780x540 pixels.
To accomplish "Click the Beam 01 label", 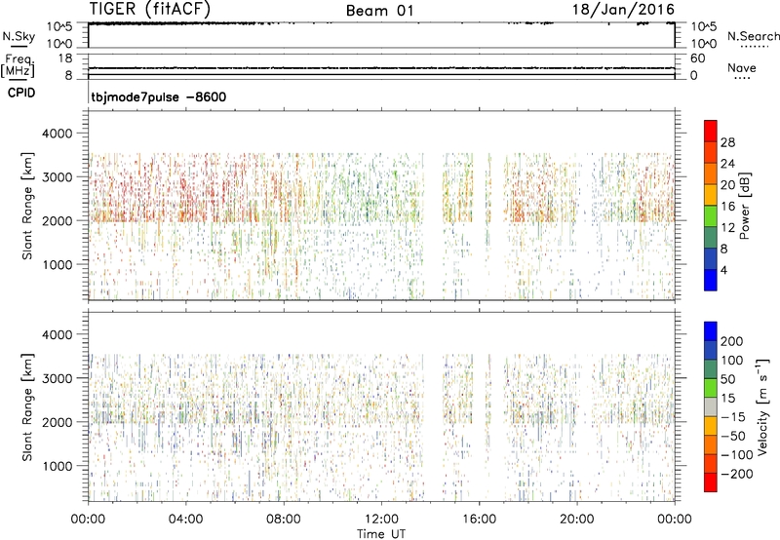I will [379, 11].
